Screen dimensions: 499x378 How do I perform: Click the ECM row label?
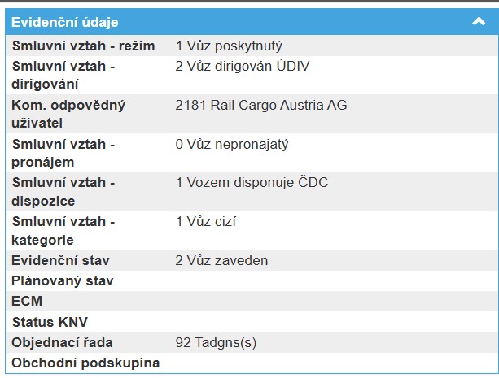tap(27, 302)
